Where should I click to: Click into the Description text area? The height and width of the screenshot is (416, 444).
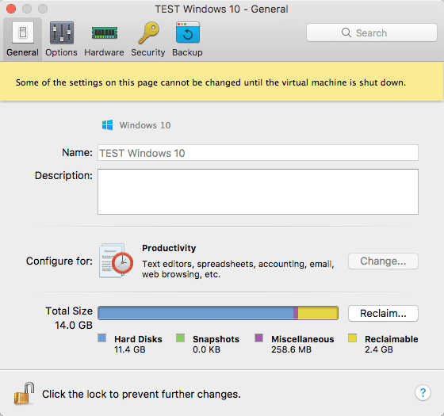click(x=258, y=192)
